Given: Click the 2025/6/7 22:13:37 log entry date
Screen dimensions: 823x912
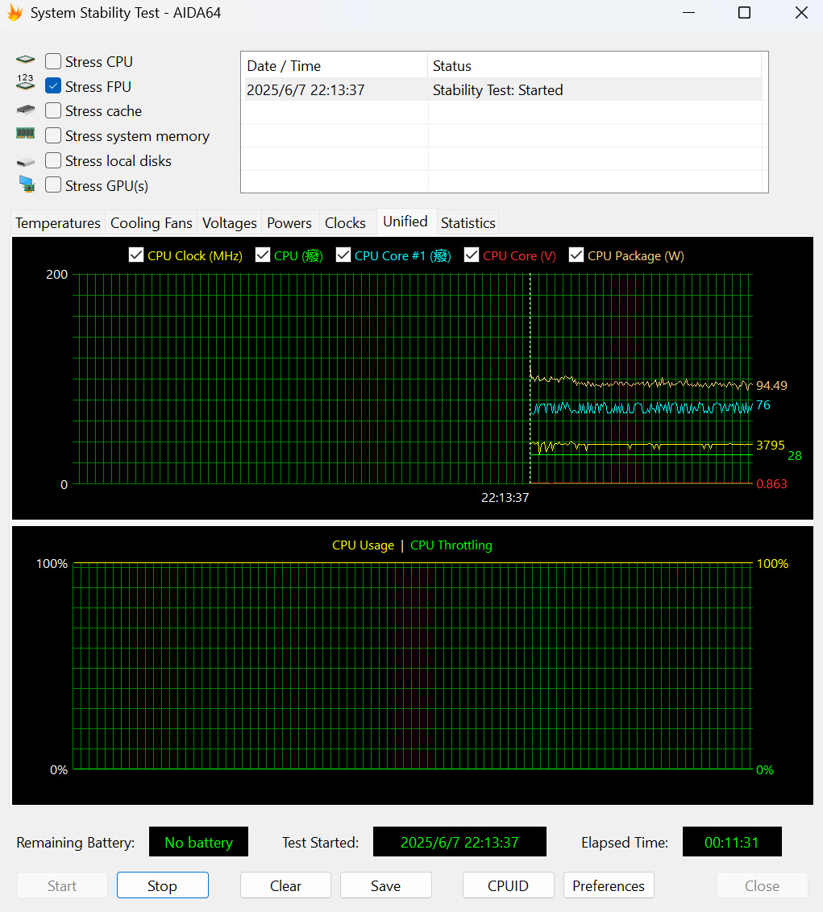Looking at the screenshot, I should coord(306,90).
